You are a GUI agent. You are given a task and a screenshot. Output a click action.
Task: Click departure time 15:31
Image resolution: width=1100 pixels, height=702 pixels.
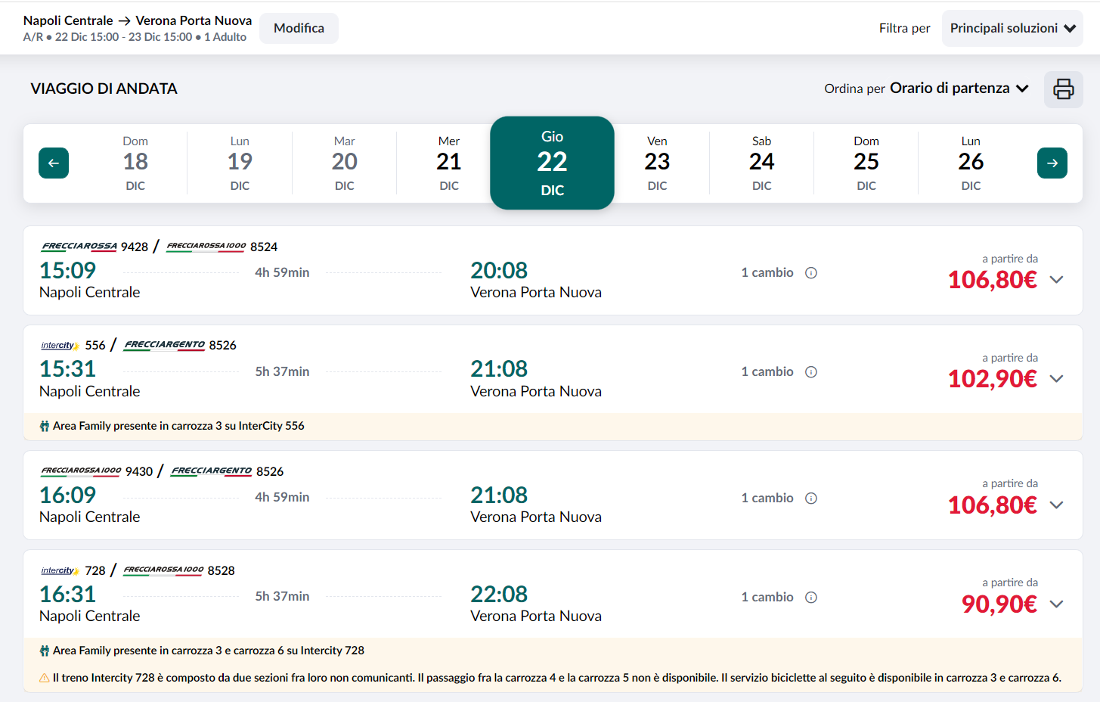pyautogui.click(x=68, y=370)
